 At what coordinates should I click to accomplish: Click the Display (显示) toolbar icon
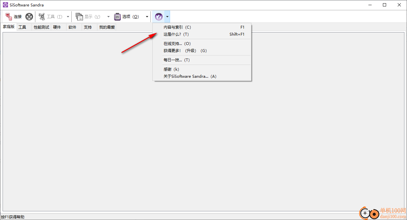click(x=79, y=17)
